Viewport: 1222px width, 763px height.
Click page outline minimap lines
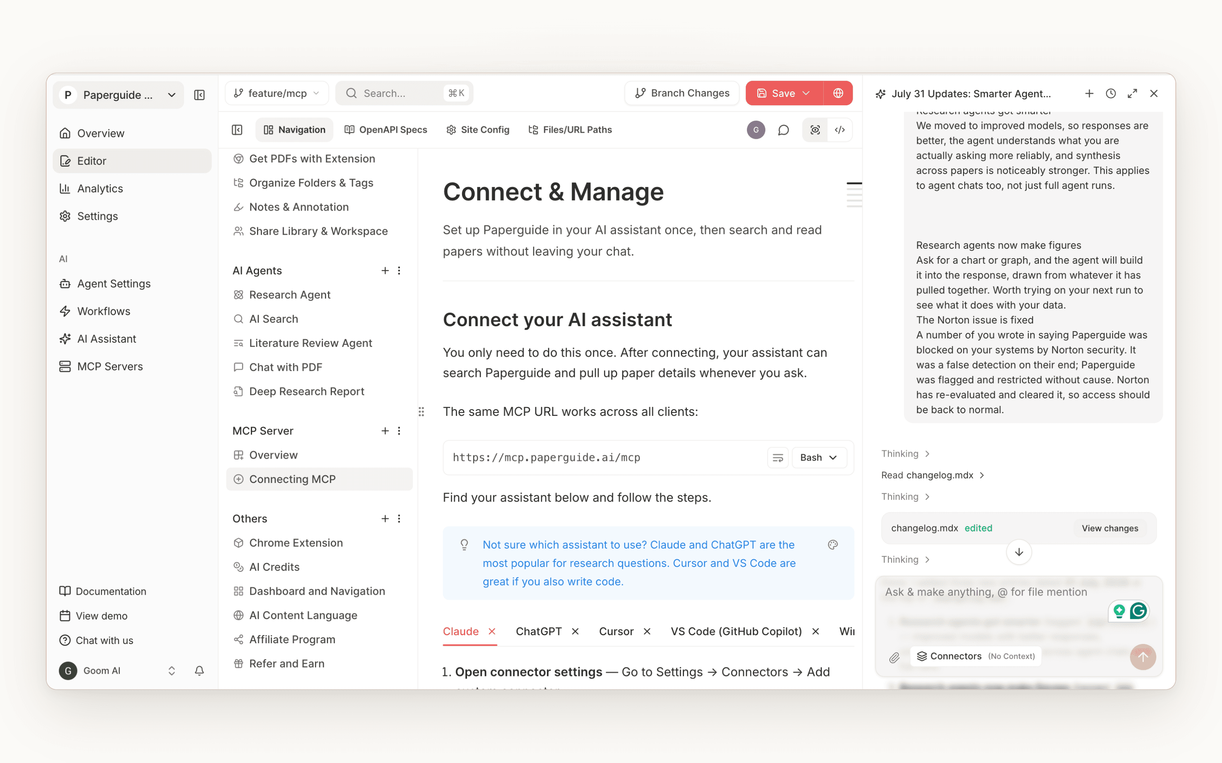854,194
